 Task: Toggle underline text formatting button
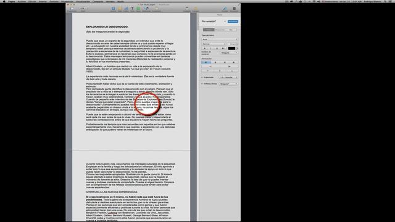(217, 48)
